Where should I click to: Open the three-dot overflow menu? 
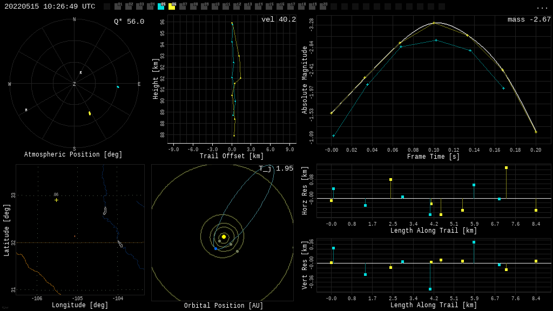pyautogui.click(x=542, y=7)
